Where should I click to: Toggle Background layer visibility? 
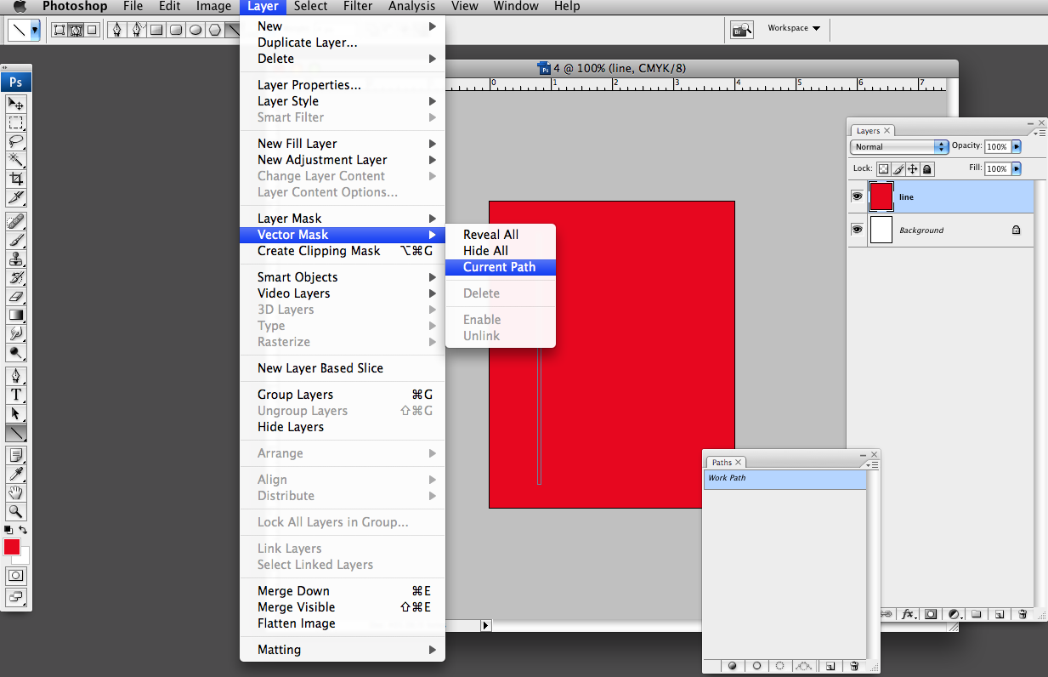[857, 230]
